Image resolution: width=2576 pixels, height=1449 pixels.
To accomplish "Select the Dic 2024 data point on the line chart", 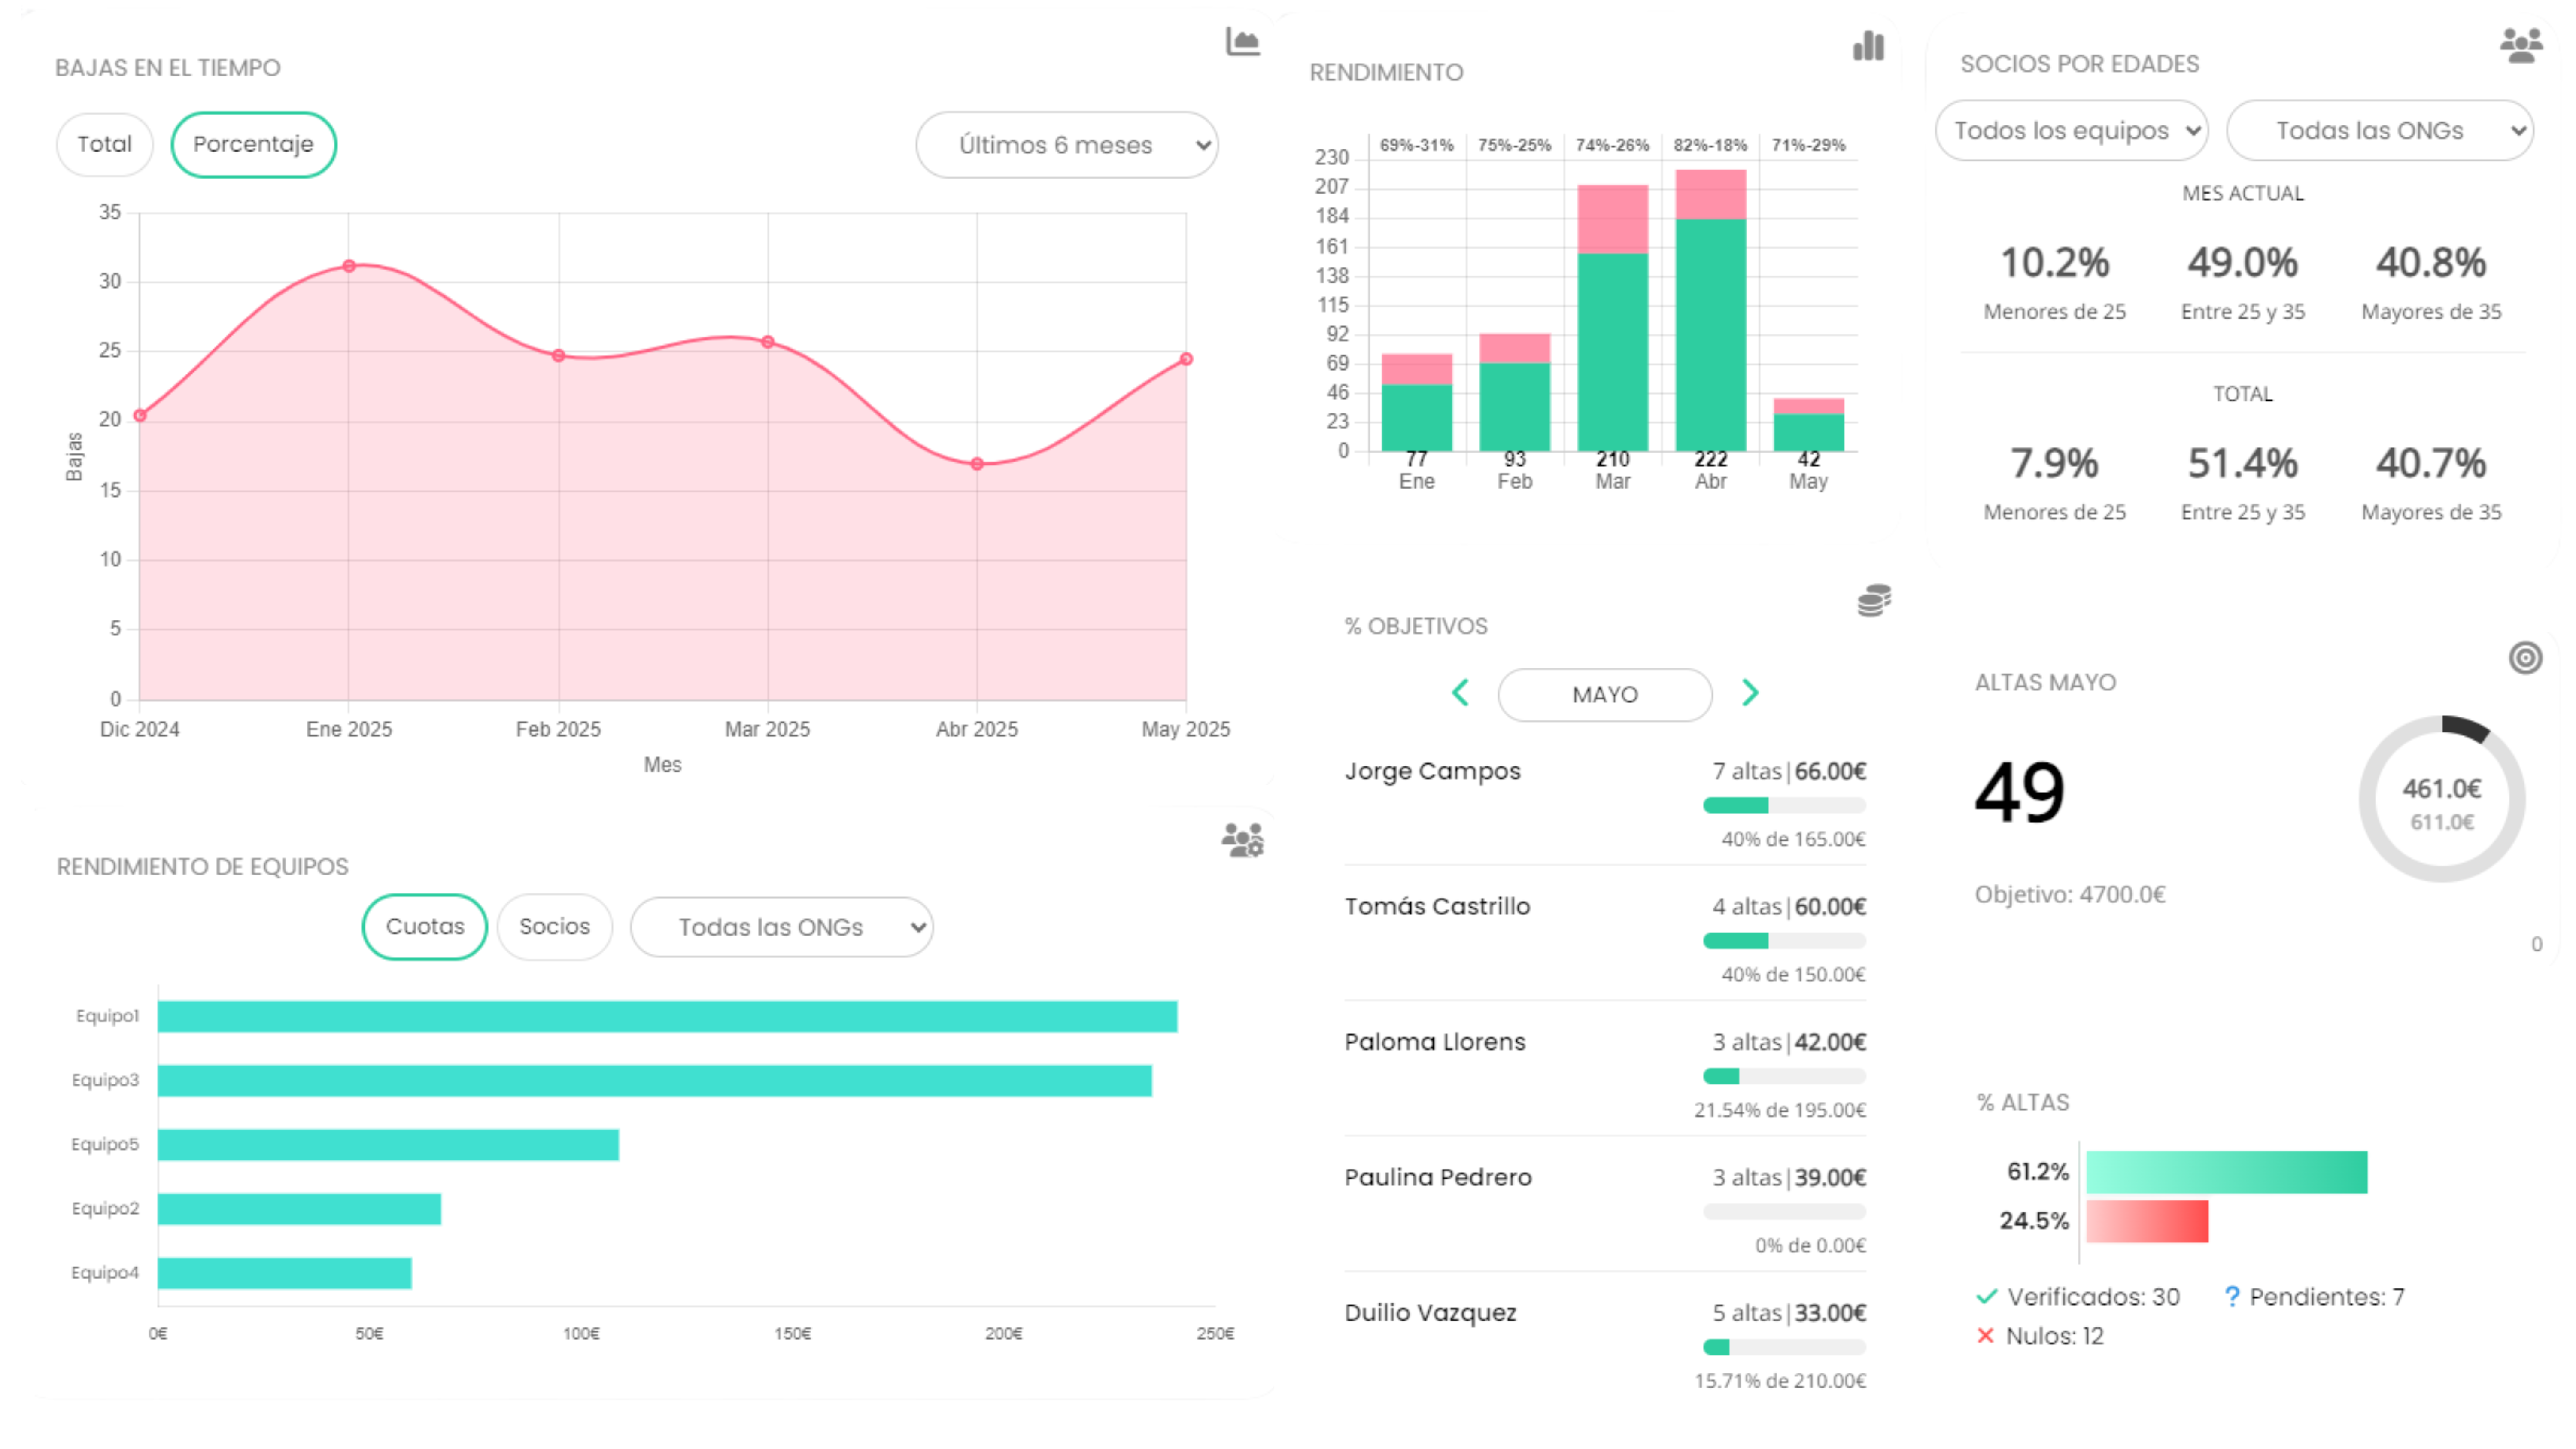I will (x=140, y=415).
